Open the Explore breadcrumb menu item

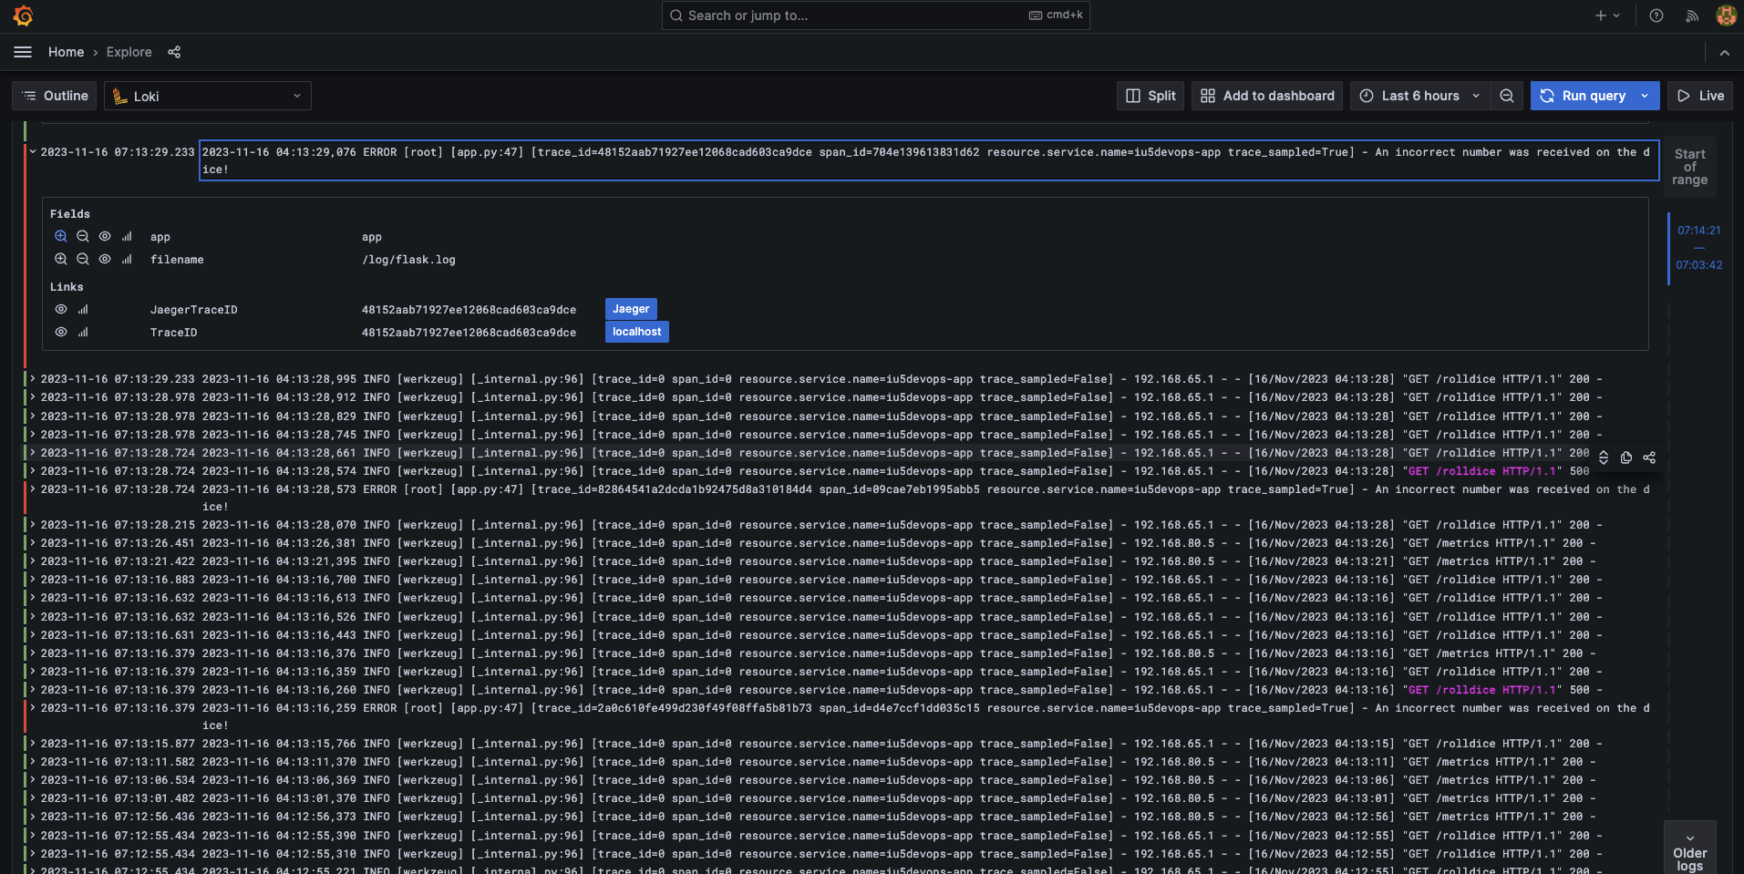pyautogui.click(x=129, y=52)
